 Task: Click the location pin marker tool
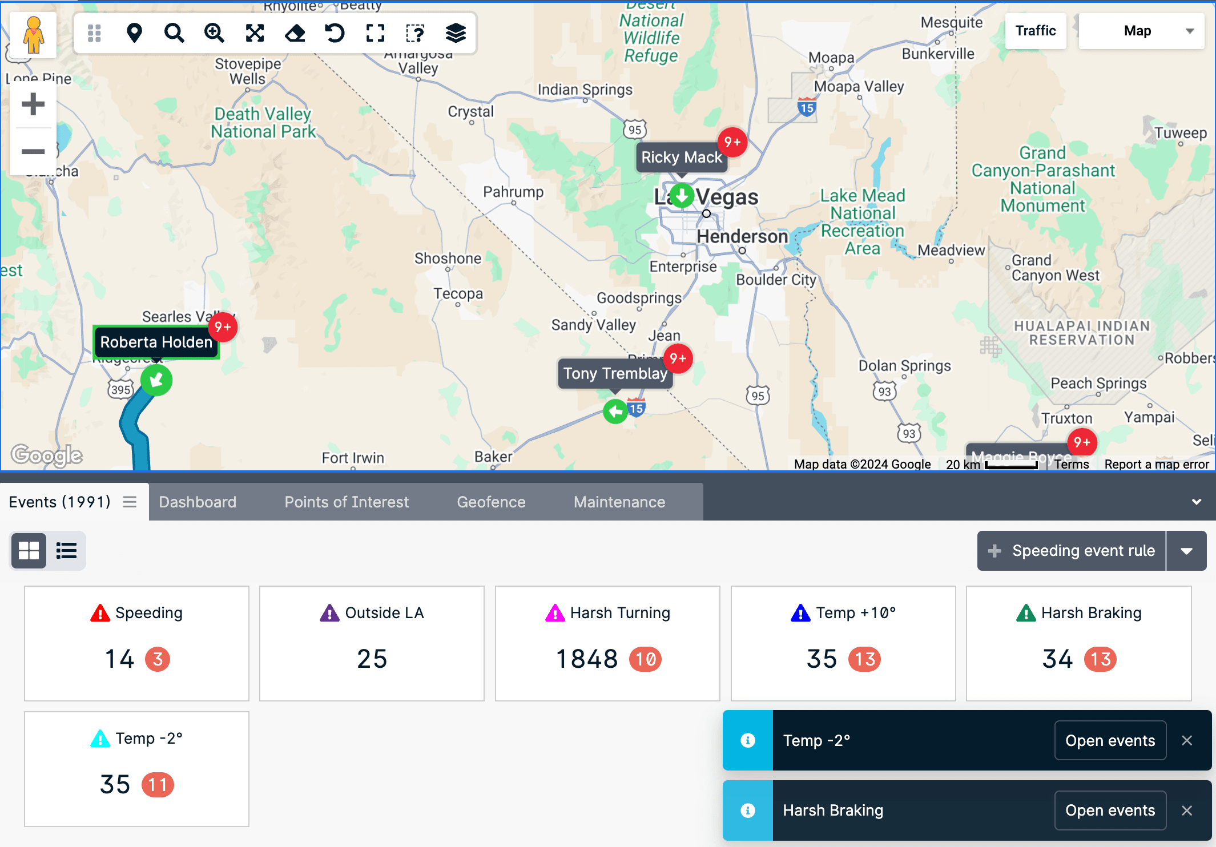pos(134,33)
